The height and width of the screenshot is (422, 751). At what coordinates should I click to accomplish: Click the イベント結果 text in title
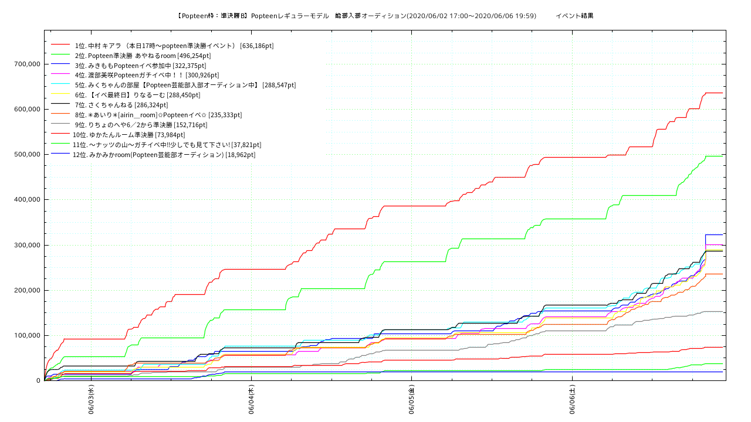574,16
